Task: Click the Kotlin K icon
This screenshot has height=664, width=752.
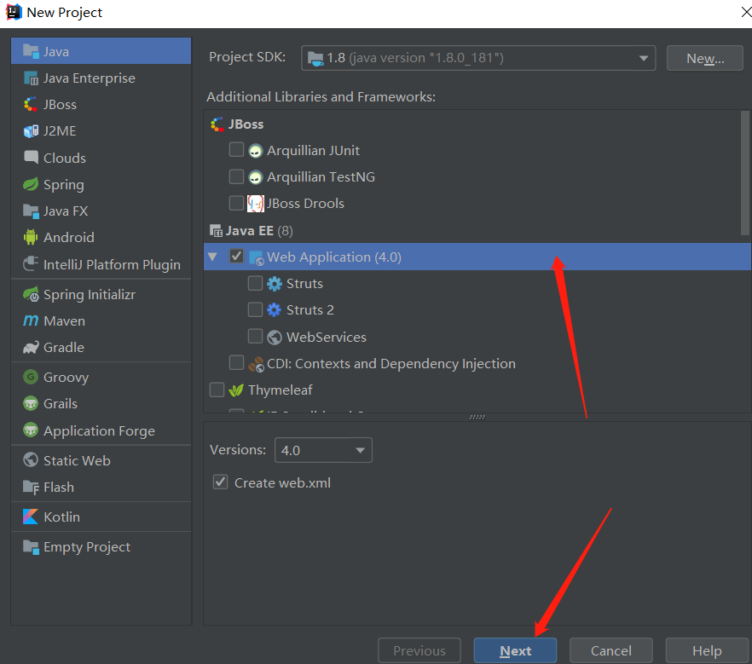Action: 31,517
